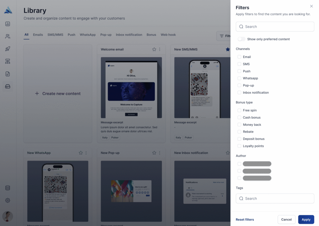Open the database sidebar icon
Viewport: 319px width, 226px height.
click(x=7, y=188)
